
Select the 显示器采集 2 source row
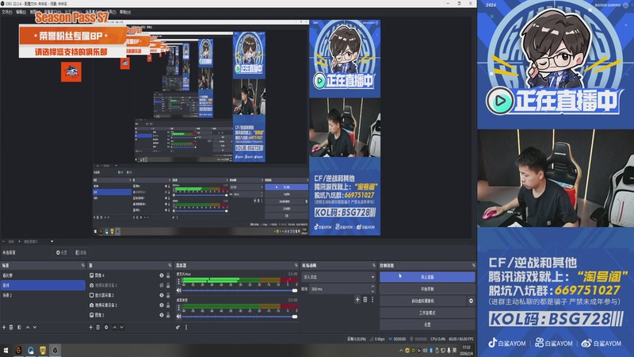pos(130,295)
